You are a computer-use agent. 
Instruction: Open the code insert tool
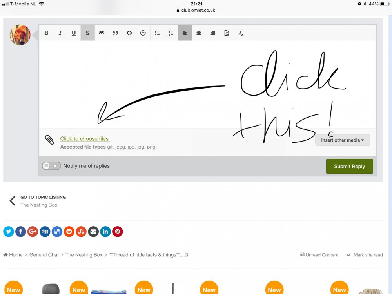[129, 33]
